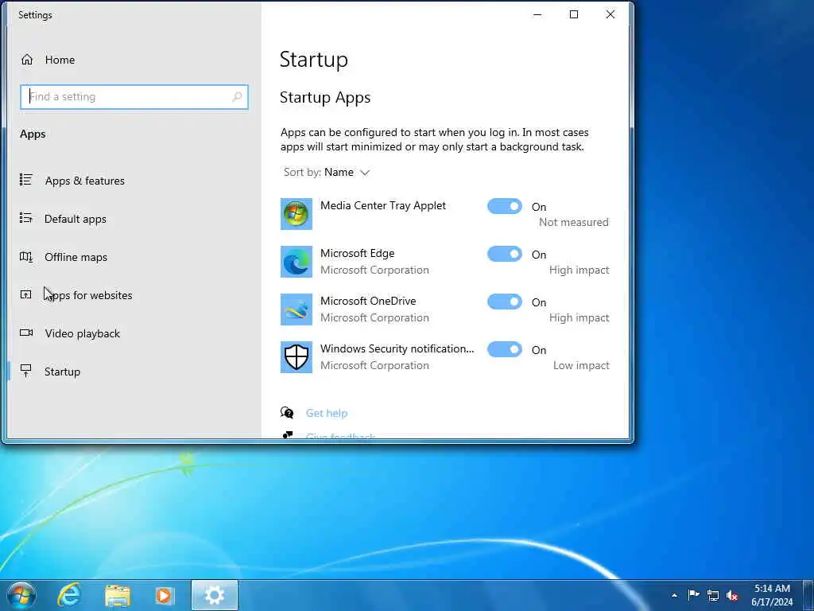Click the Get help chat icon
Viewport: 814px width, 611px height.
[287, 413]
